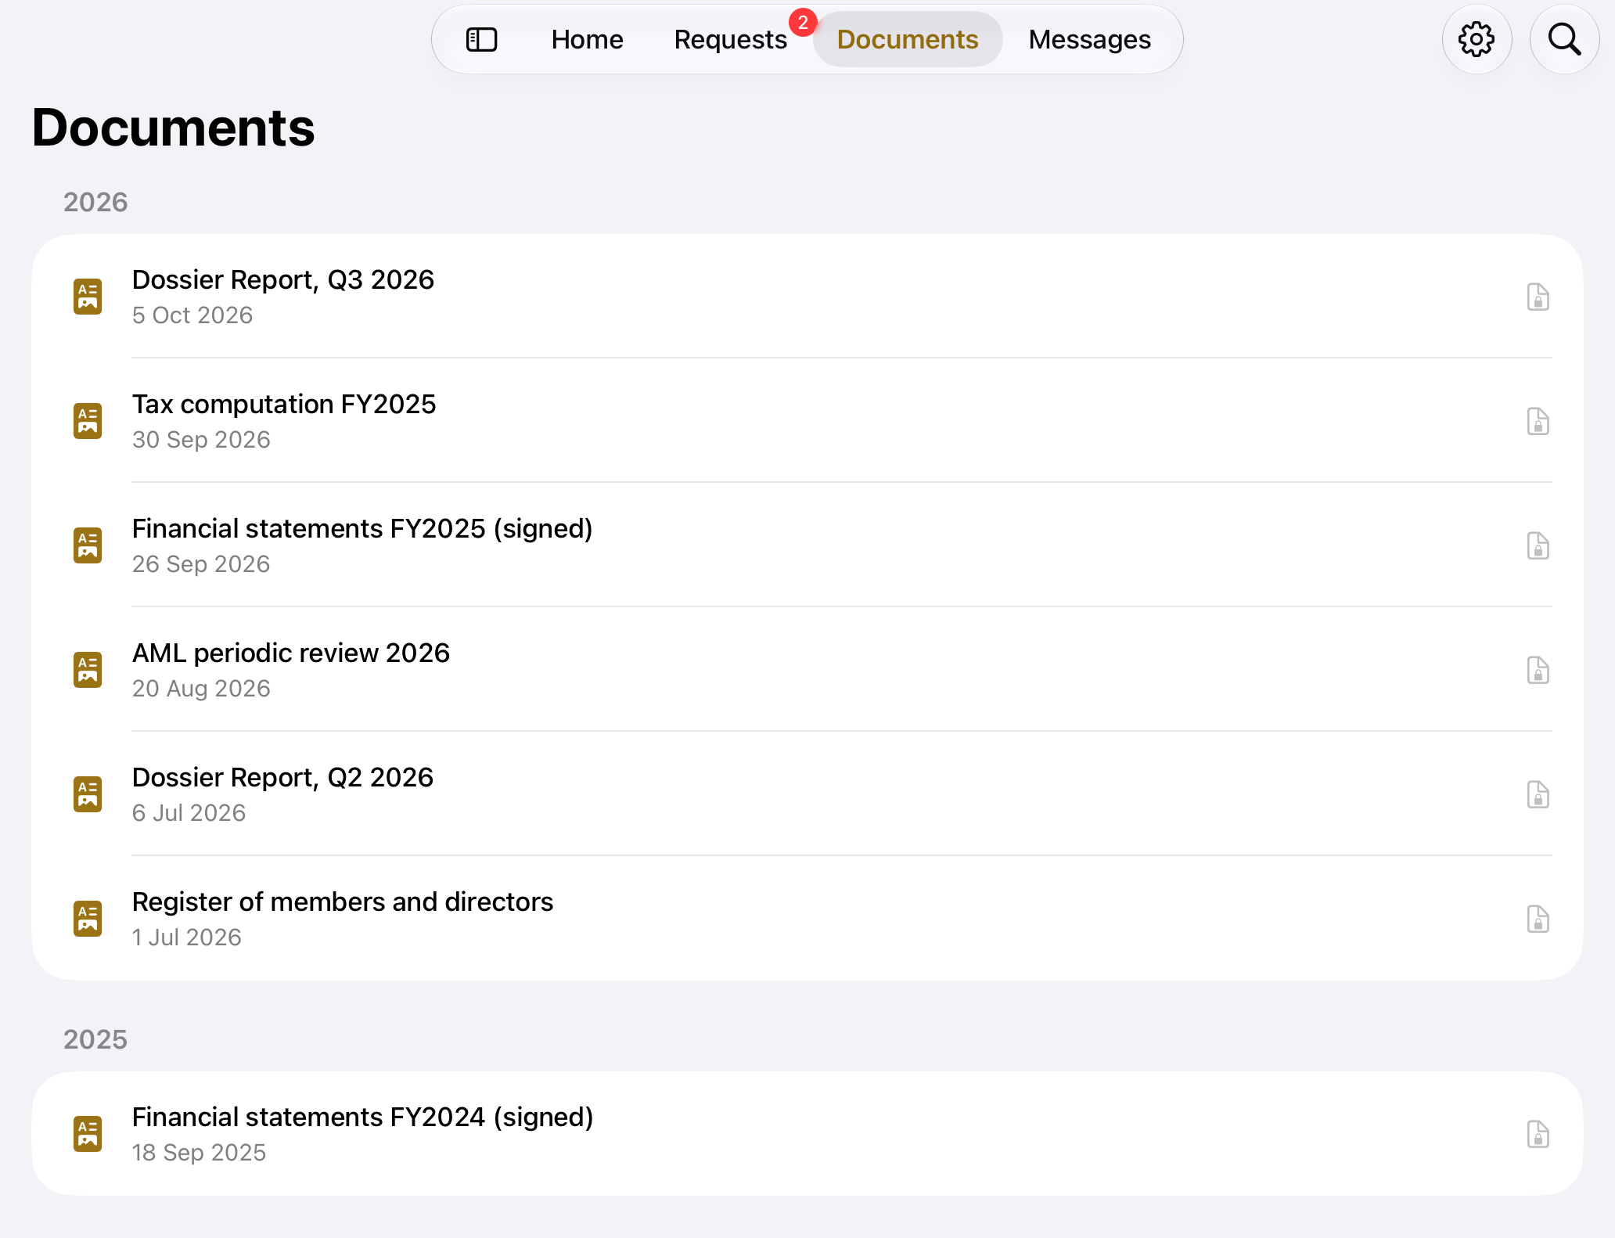The width and height of the screenshot is (1615, 1238).
Task: Open Dossier Report, Q2 2026 title
Action: [x=282, y=777]
